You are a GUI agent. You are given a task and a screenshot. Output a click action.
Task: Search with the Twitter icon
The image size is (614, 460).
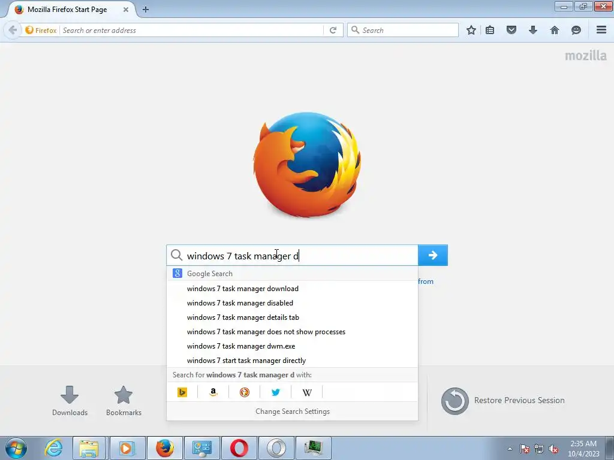pos(276,392)
